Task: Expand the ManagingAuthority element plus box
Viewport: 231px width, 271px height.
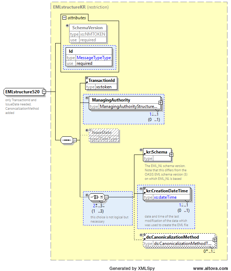Action: [160, 103]
